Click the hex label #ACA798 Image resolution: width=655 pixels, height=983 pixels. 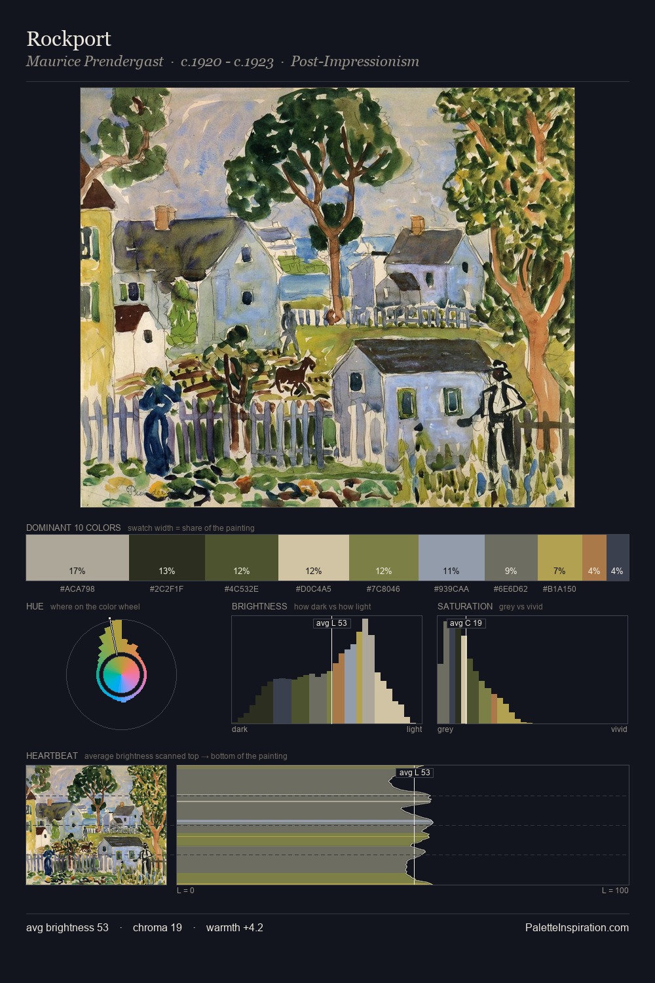tap(77, 589)
